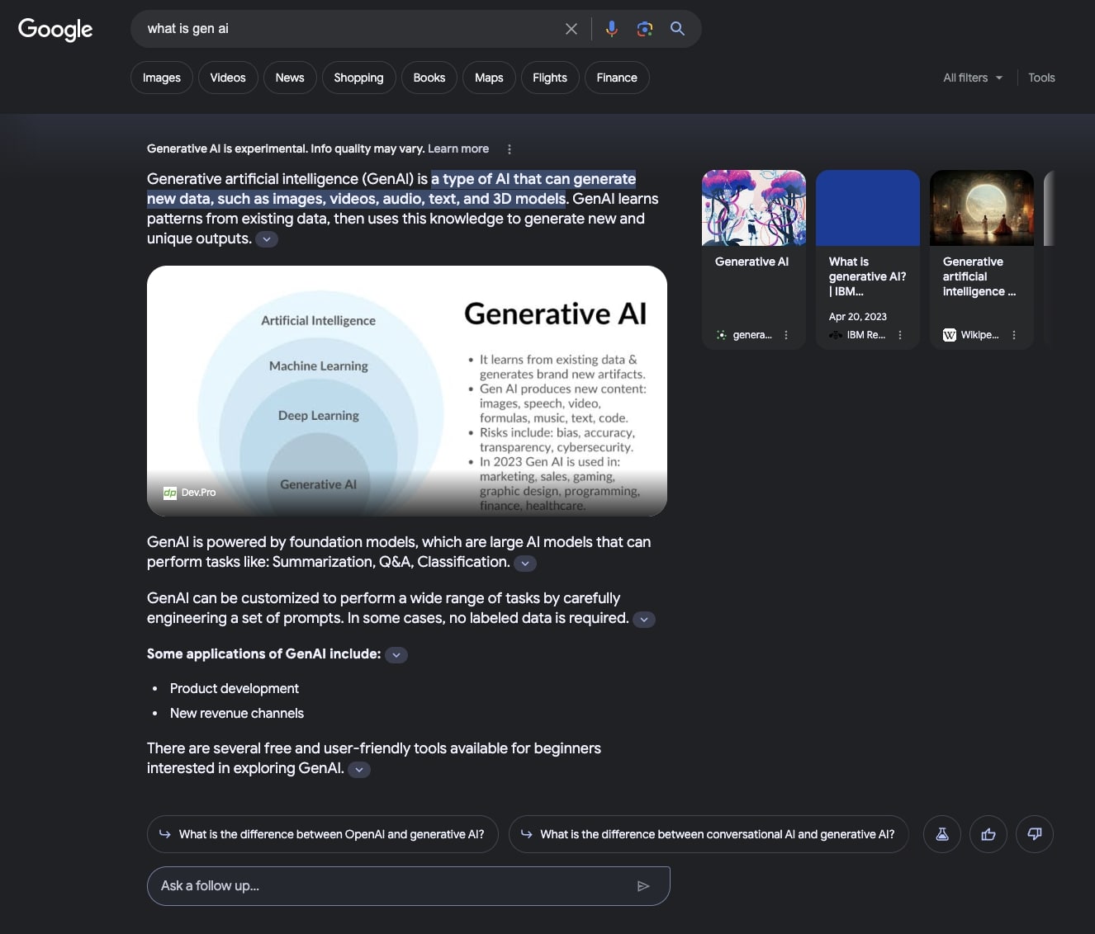Send follow-up with the arrow icon
1095x934 pixels.
click(643, 886)
